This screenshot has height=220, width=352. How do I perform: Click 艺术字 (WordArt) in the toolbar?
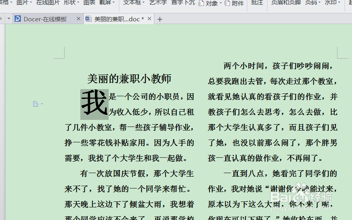coord(158,2)
